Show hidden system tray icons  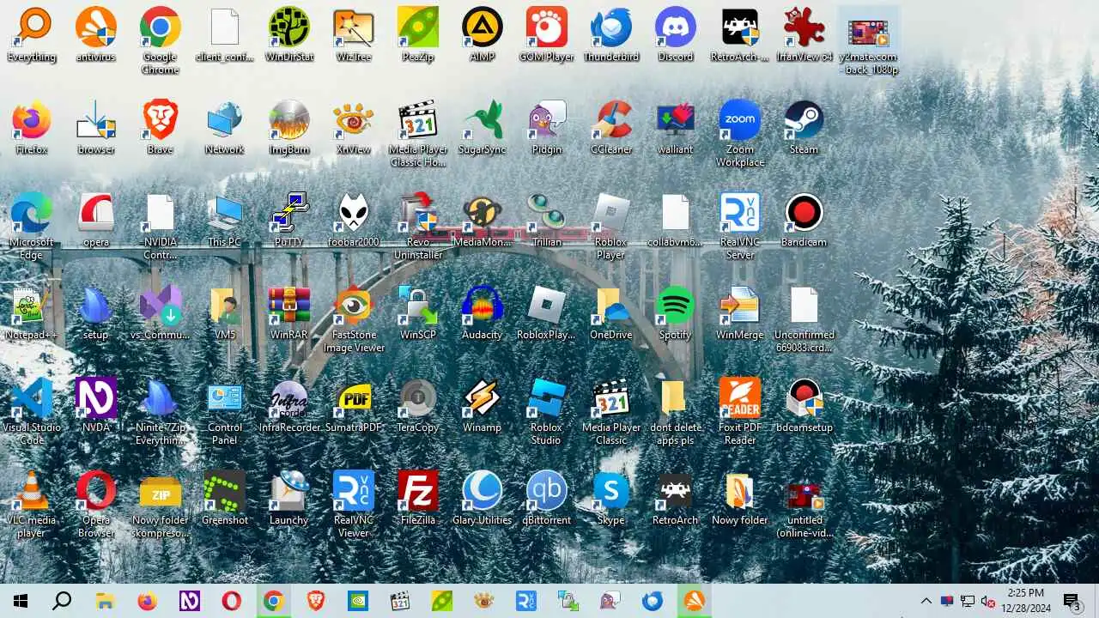(926, 601)
